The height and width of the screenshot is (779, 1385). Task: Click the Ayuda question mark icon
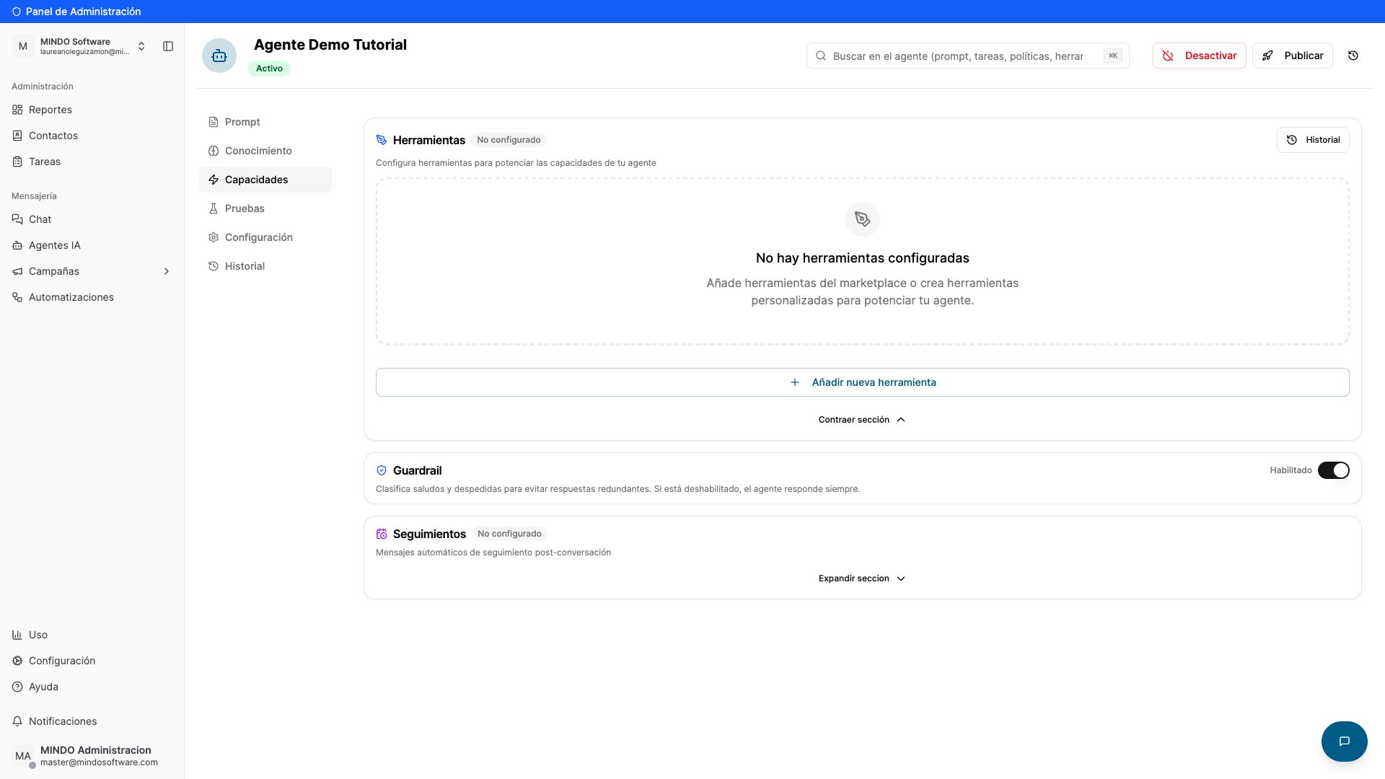pos(17,687)
